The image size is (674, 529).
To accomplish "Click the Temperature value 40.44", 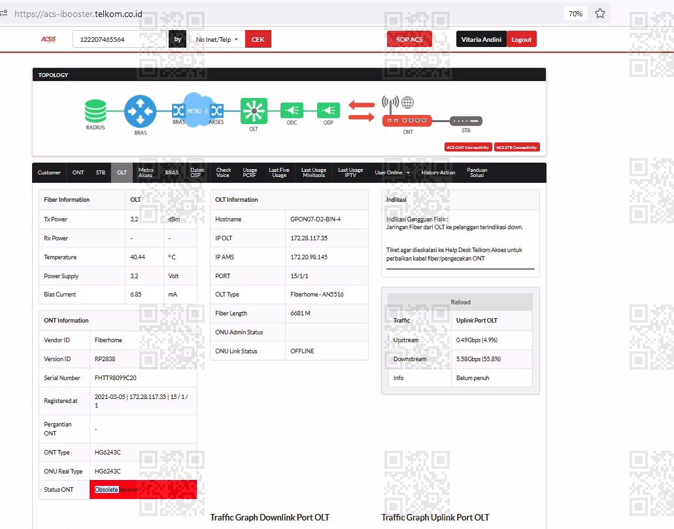I will pos(137,257).
